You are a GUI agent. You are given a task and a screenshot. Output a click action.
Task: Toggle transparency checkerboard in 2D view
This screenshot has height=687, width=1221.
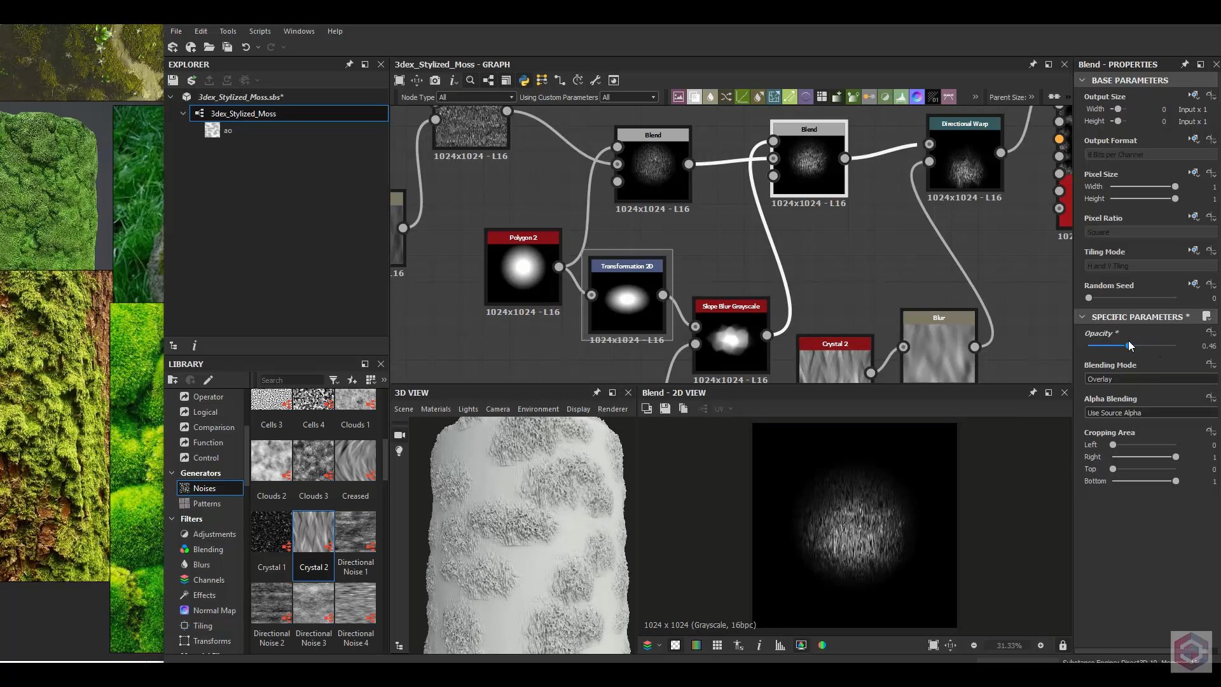[x=675, y=645]
